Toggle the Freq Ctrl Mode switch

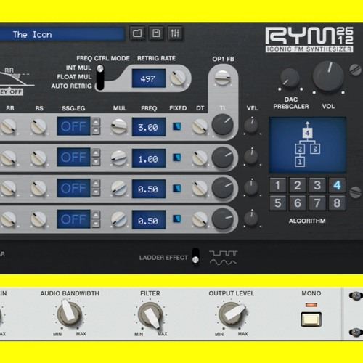pos(100,77)
